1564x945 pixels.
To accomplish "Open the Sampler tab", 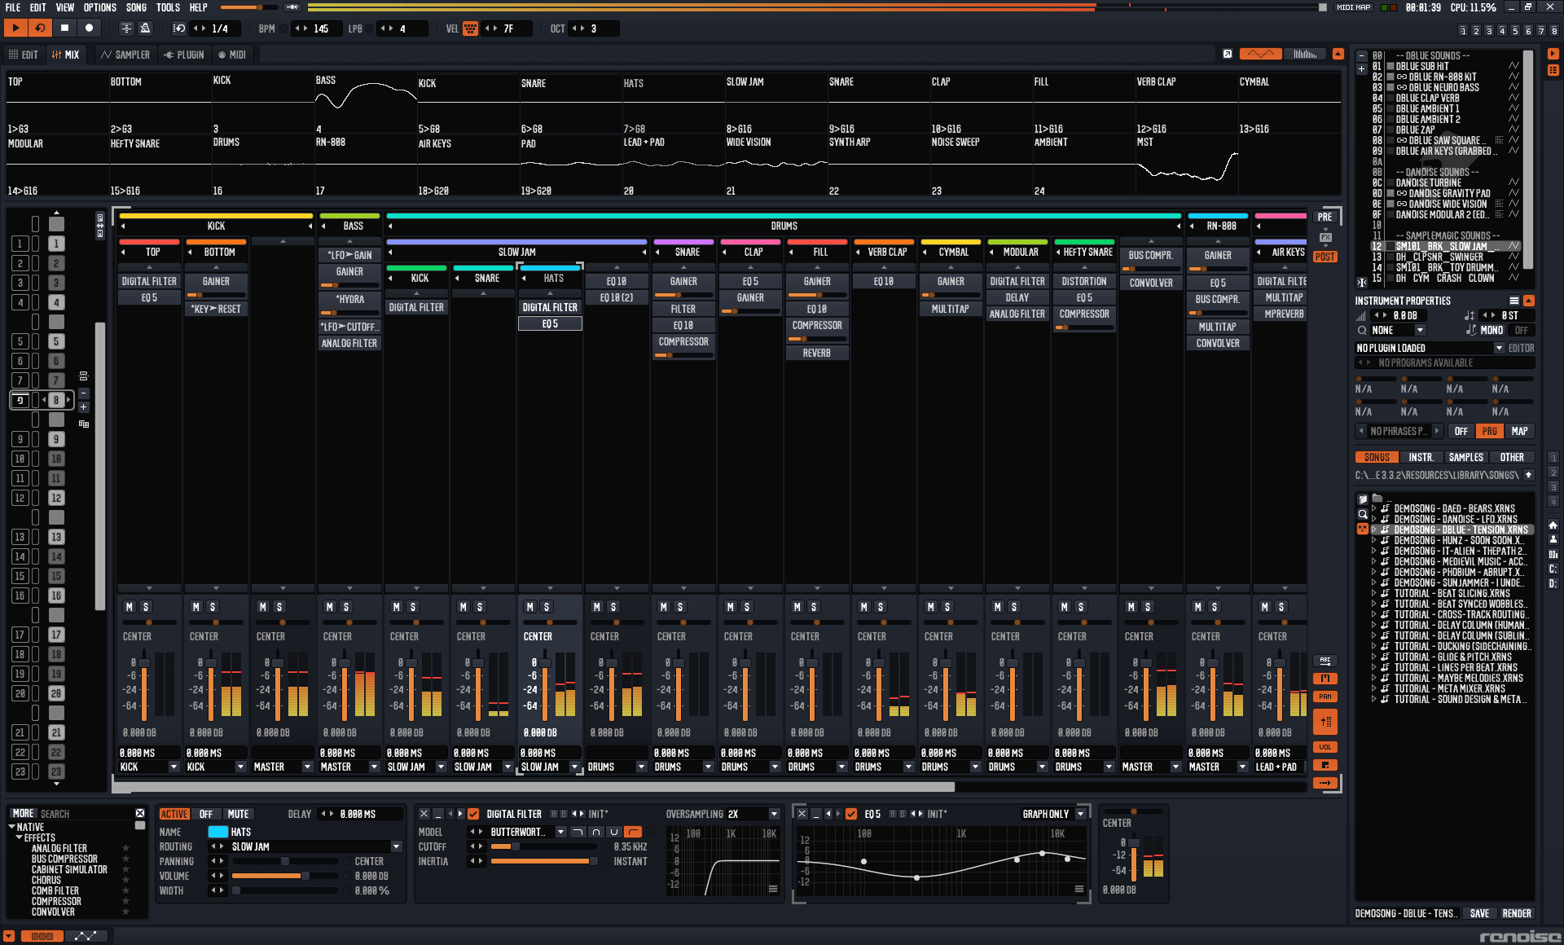I will [x=125, y=55].
